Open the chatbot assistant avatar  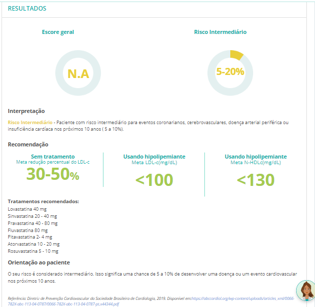306,291
